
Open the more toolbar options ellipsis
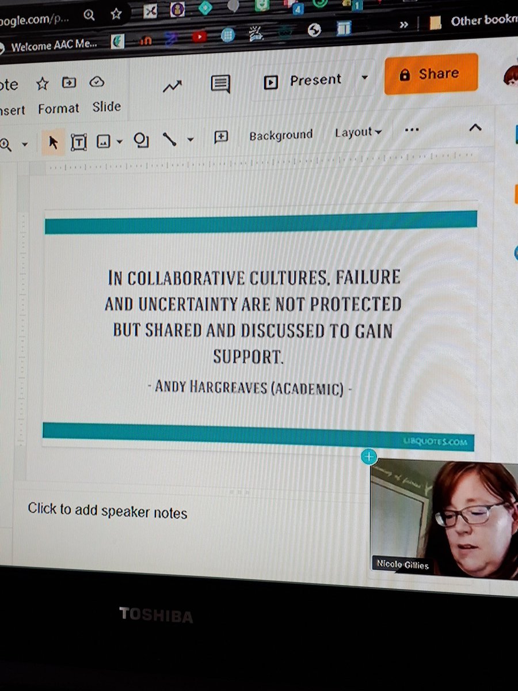pyautogui.click(x=412, y=130)
